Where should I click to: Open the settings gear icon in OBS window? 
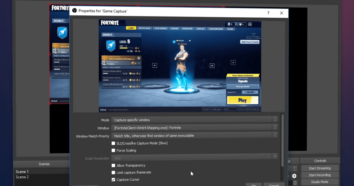tap(294, 176)
